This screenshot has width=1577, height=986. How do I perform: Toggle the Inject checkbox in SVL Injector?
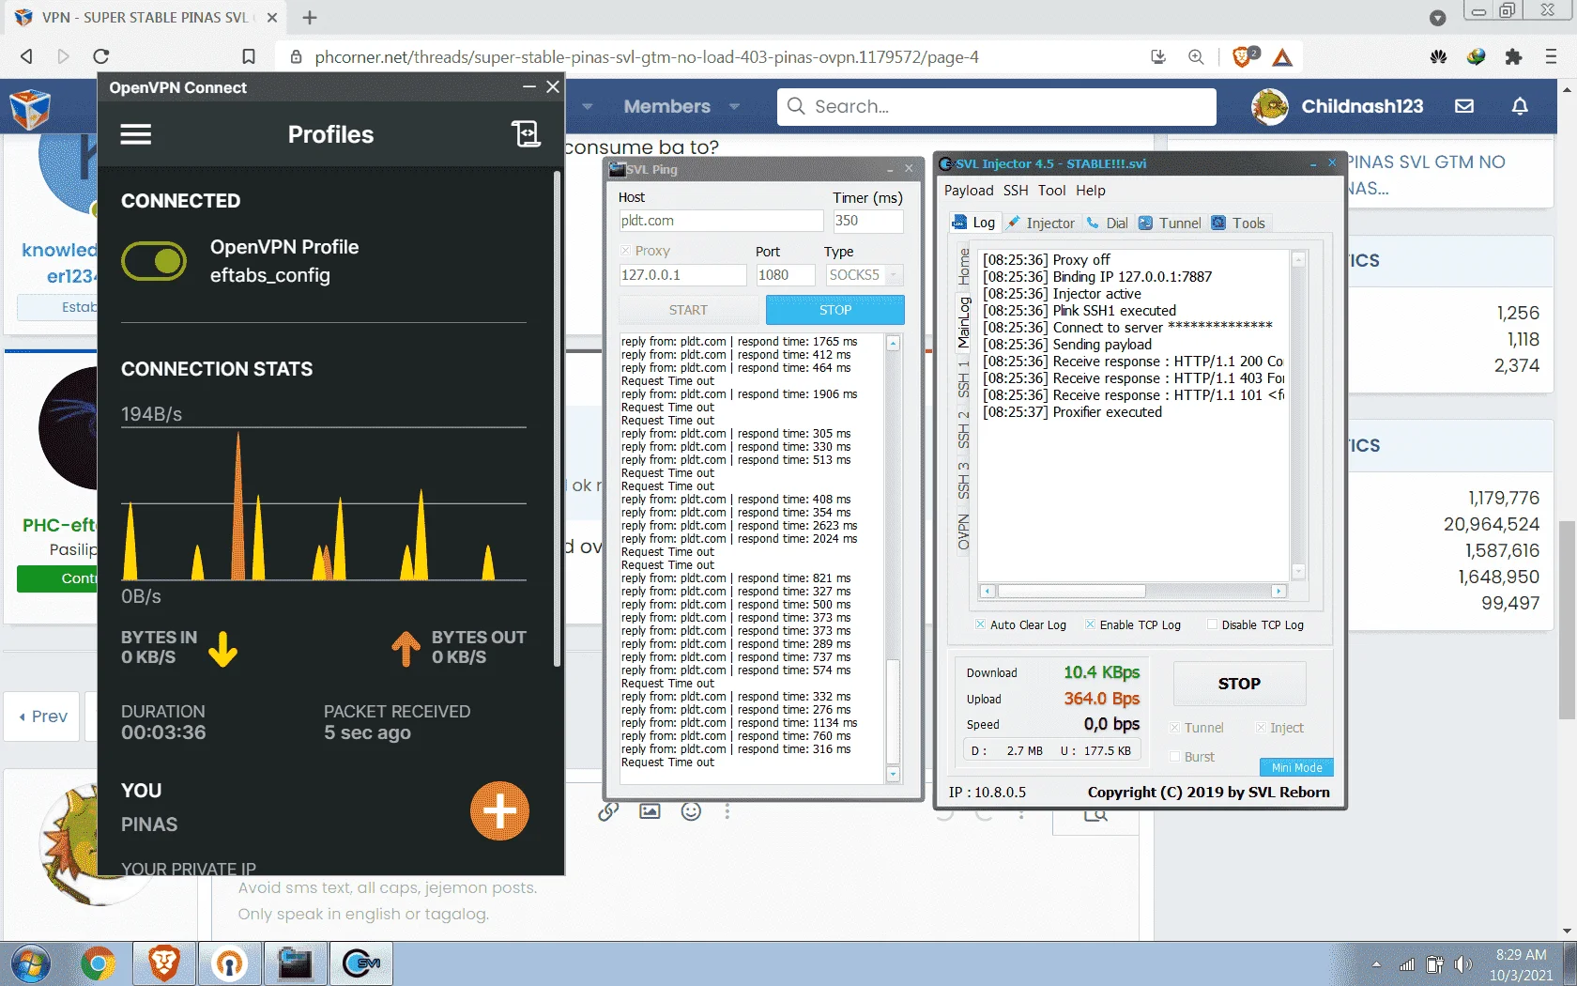click(1260, 728)
